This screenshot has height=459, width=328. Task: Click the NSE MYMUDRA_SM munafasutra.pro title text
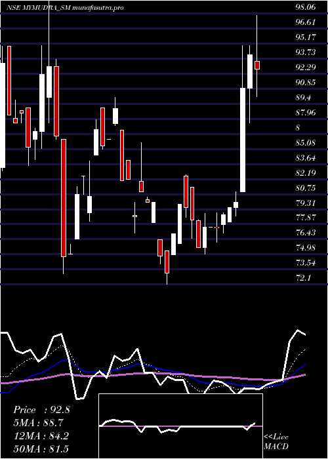pos(65,8)
